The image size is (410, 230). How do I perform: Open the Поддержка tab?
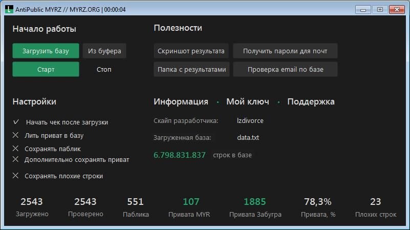(x=311, y=101)
